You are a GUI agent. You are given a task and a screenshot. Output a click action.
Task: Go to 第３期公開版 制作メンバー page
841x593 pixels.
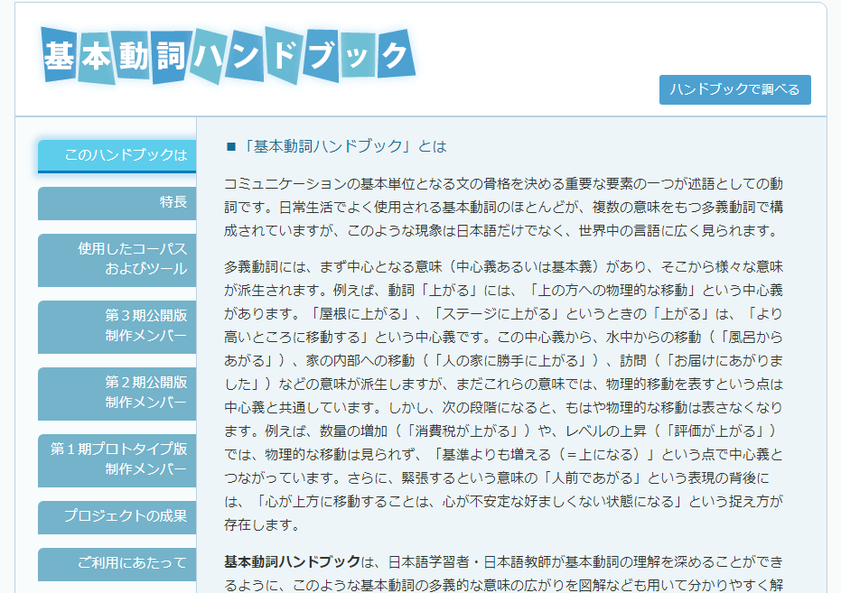coord(117,327)
